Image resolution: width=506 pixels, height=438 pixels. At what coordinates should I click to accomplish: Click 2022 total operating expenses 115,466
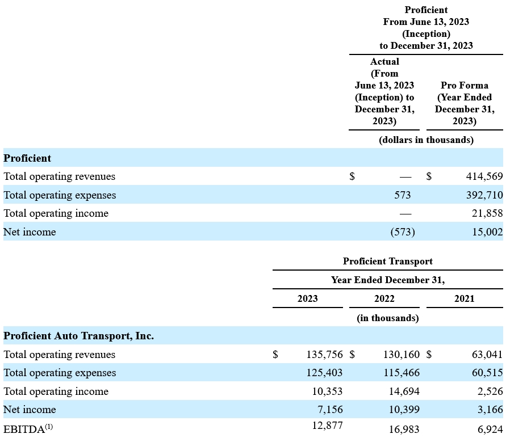click(x=402, y=373)
